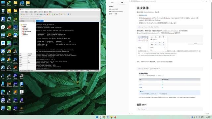Open Visual Studio Code desktop icon
Screen dimensions: 212x119
(22, 3)
